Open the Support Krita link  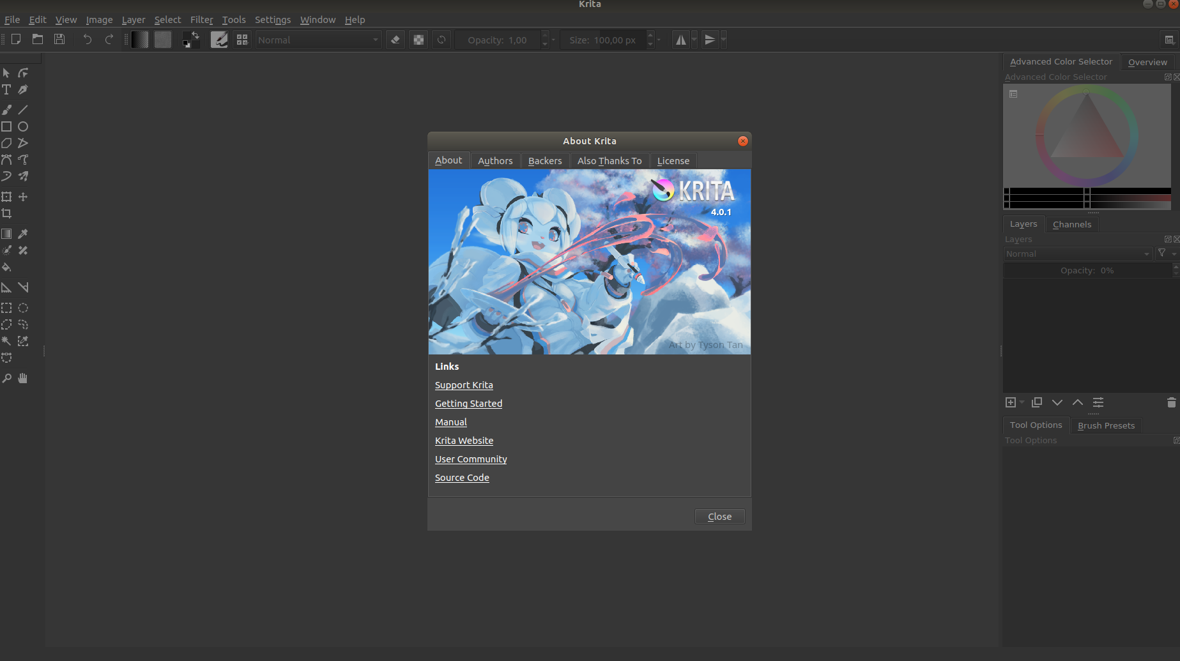coord(464,385)
